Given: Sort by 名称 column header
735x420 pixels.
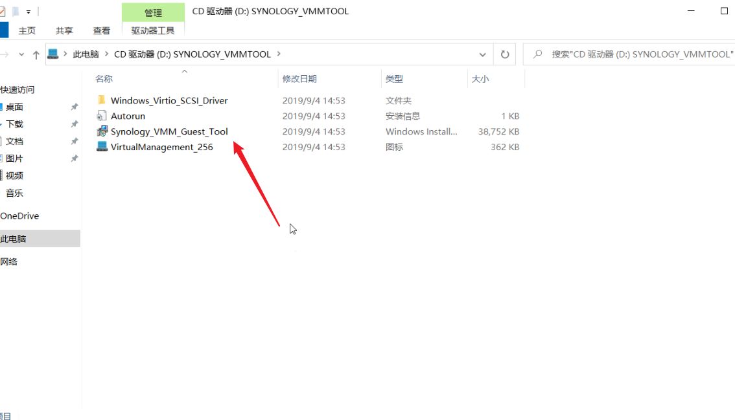Looking at the screenshot, I should pos(104,79).
